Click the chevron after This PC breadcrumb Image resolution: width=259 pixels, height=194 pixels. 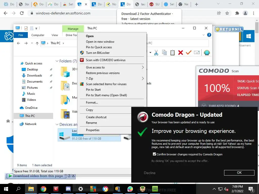click(63, 43)
